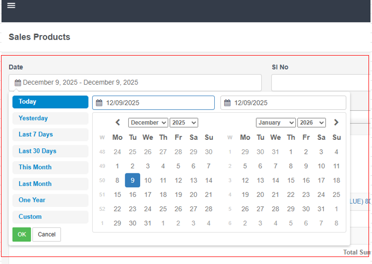The height and width of the screenshot is (264, 372).
Task: Select Last 7 Days range
Action: (x=50, y=135)
